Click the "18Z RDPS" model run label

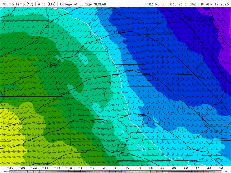[155, 4]
